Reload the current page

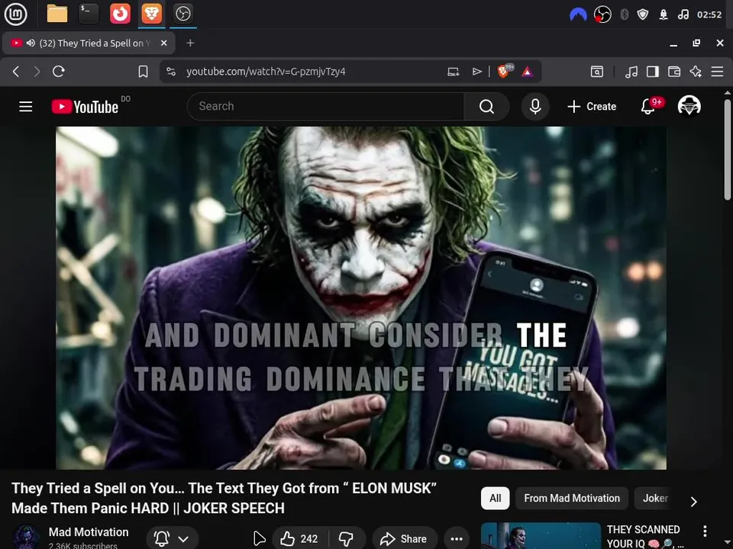click(59, 72)
